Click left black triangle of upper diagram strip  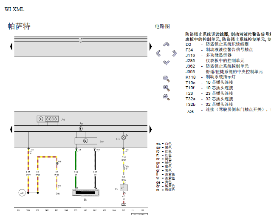[11, 46]
